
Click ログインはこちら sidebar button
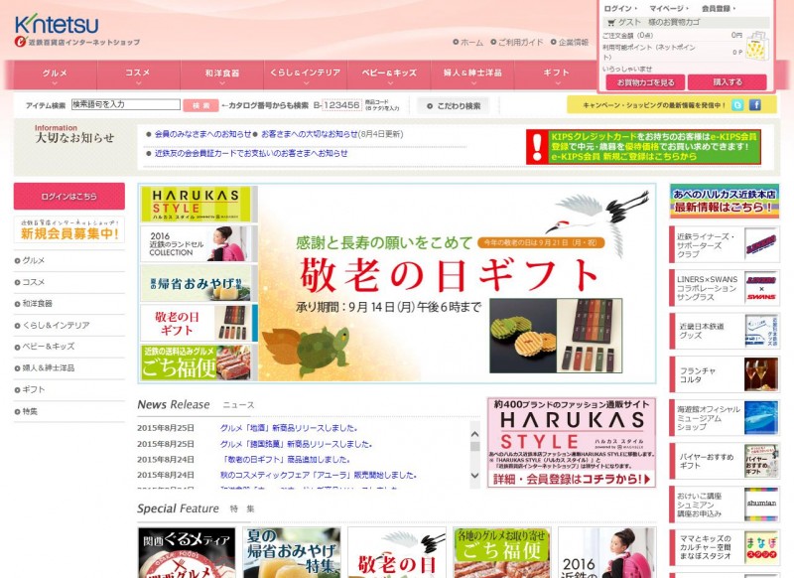point(68,196)
